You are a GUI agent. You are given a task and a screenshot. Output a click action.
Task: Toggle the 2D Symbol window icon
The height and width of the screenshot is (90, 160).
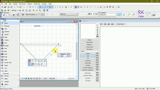[x=97, y=73]
